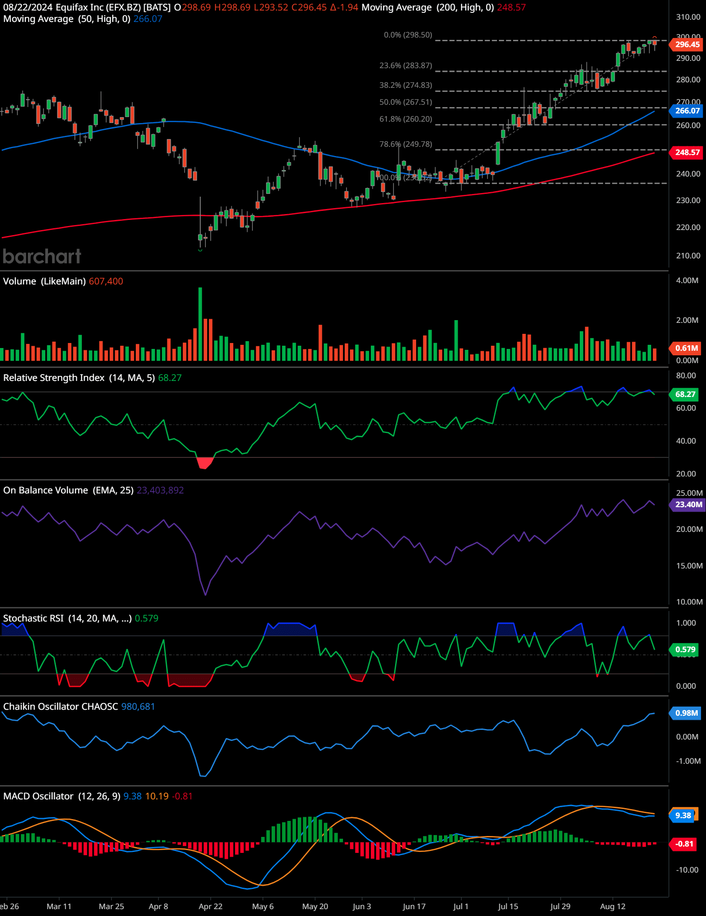Viewport: 706px width, 916px height.
Task: Click the 0.579 Stochastic RSI tag
Action: pos(685,649)
